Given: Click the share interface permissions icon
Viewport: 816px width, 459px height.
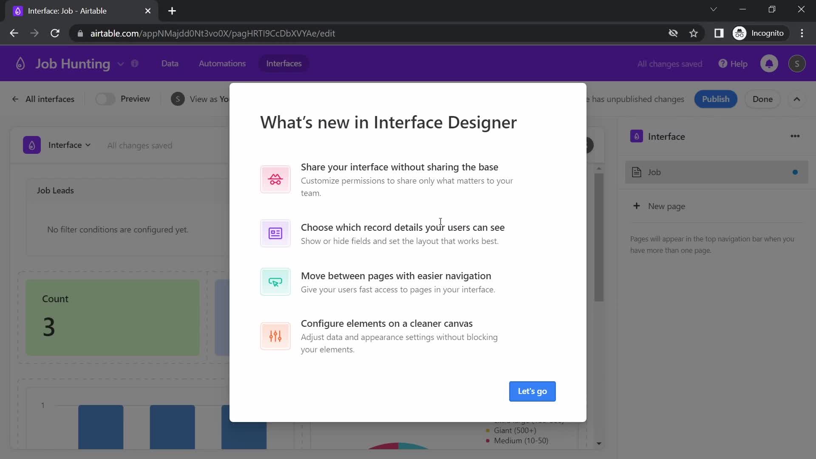Looking at the screenshot, I should pos(275,179).
